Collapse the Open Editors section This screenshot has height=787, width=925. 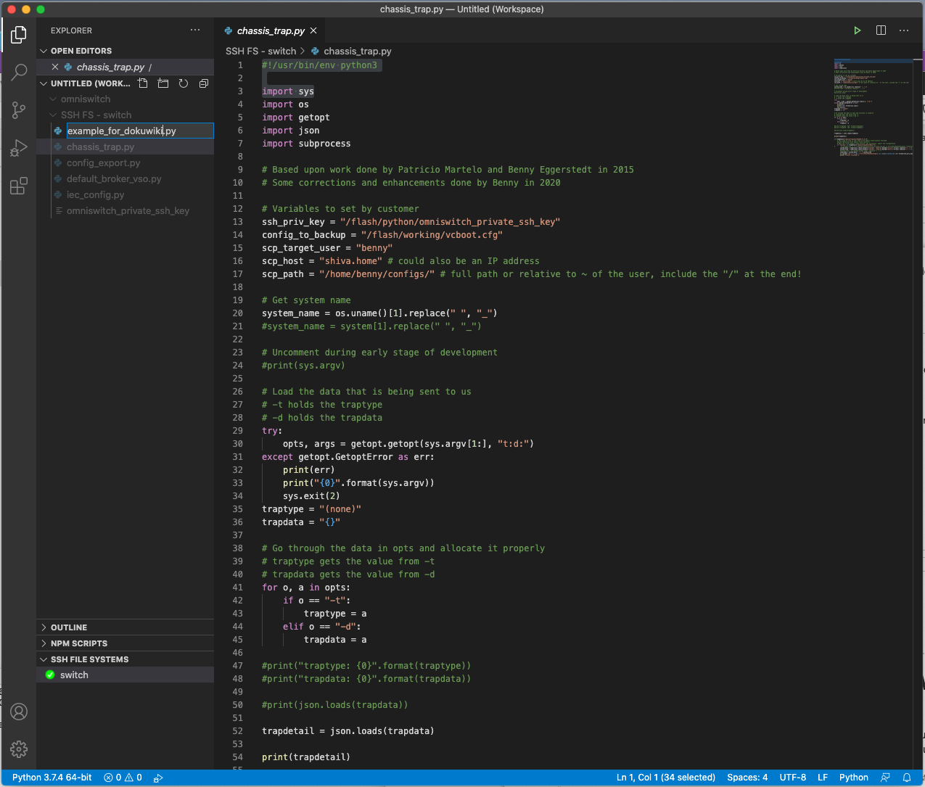click(81, 51)
